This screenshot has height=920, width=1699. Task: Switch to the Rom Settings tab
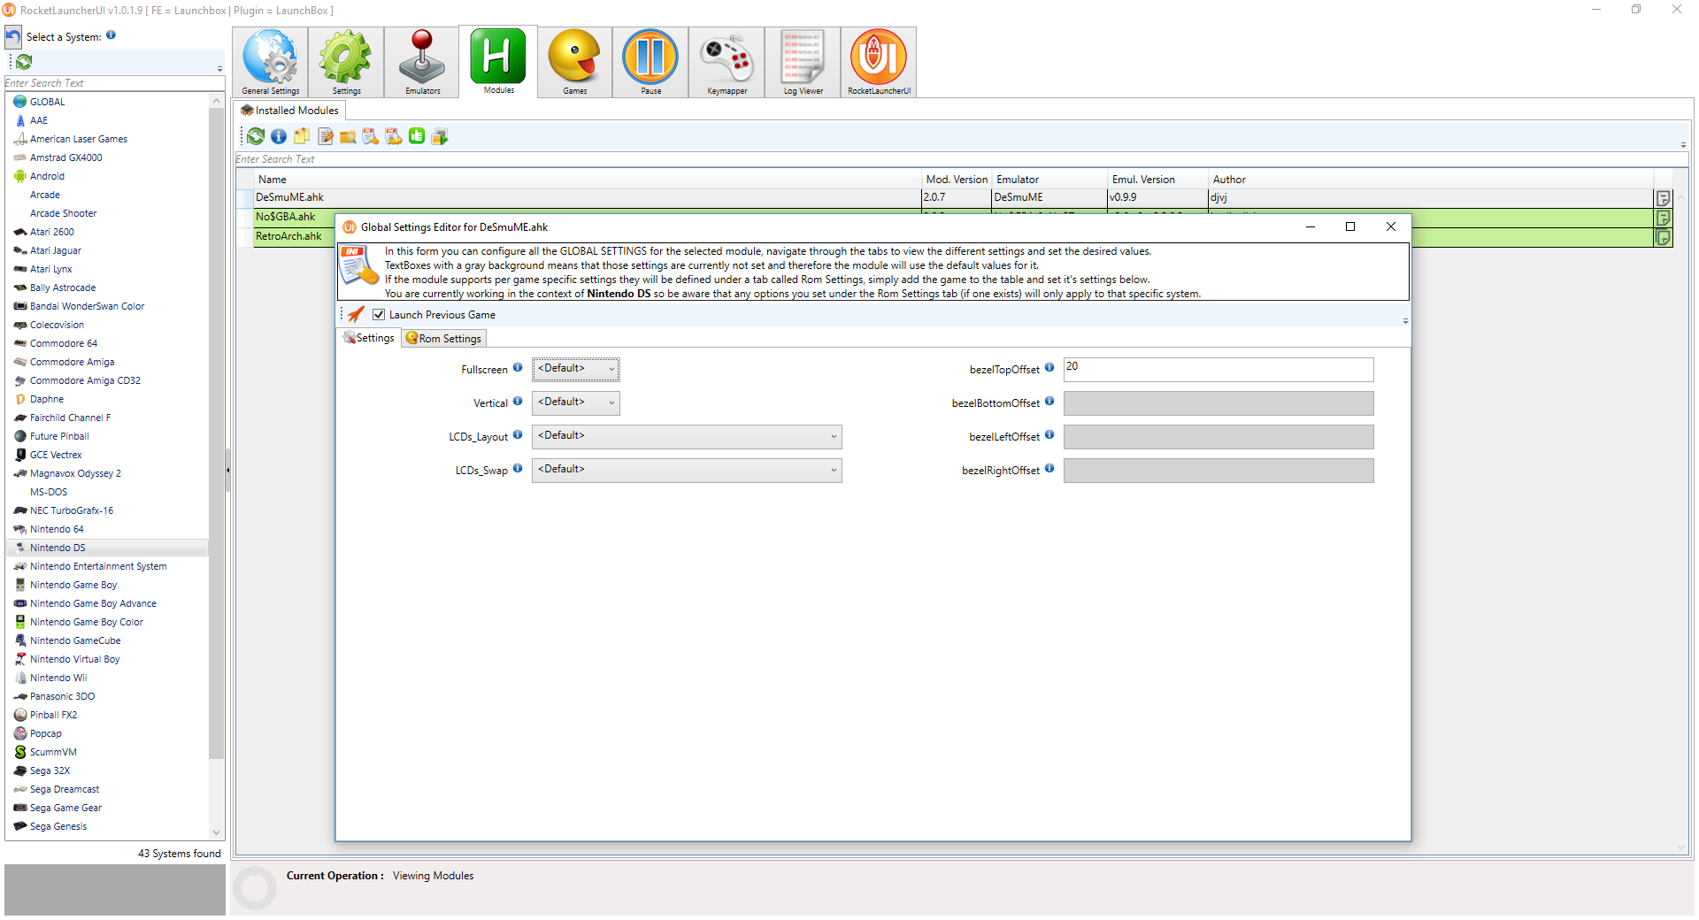pyautogui.click(x=443, y=338)
